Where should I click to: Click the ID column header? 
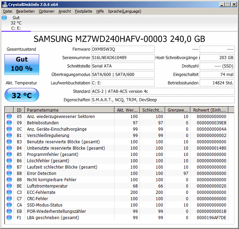19,110
